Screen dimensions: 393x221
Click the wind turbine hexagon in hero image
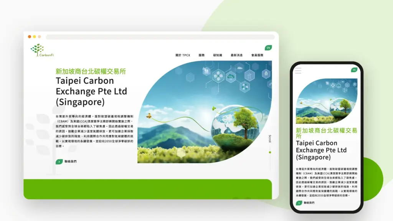coord(249,75)
